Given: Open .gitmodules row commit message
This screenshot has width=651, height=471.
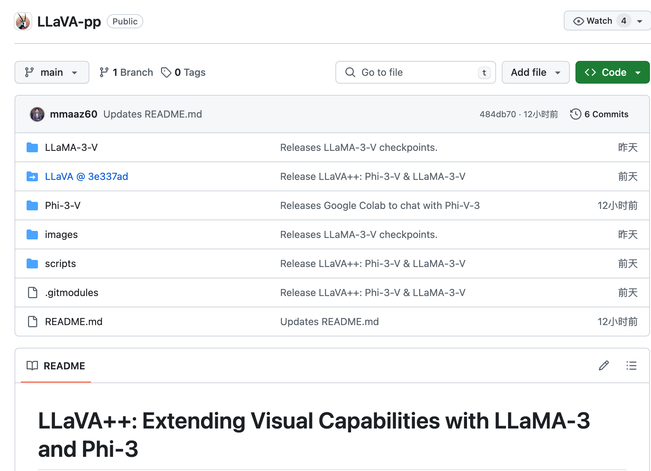Looking at the screenshot, I should pos(373,293).
